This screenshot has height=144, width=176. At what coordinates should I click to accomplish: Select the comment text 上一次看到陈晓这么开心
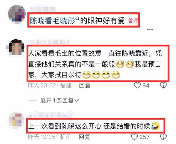65,126
